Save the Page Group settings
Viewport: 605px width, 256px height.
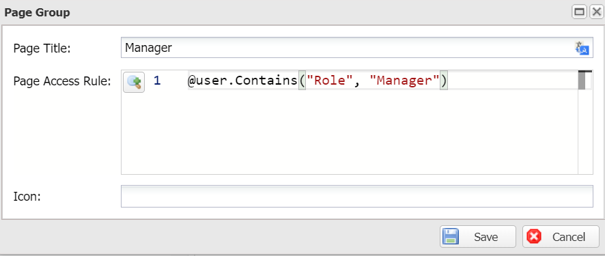click(478, 236)
